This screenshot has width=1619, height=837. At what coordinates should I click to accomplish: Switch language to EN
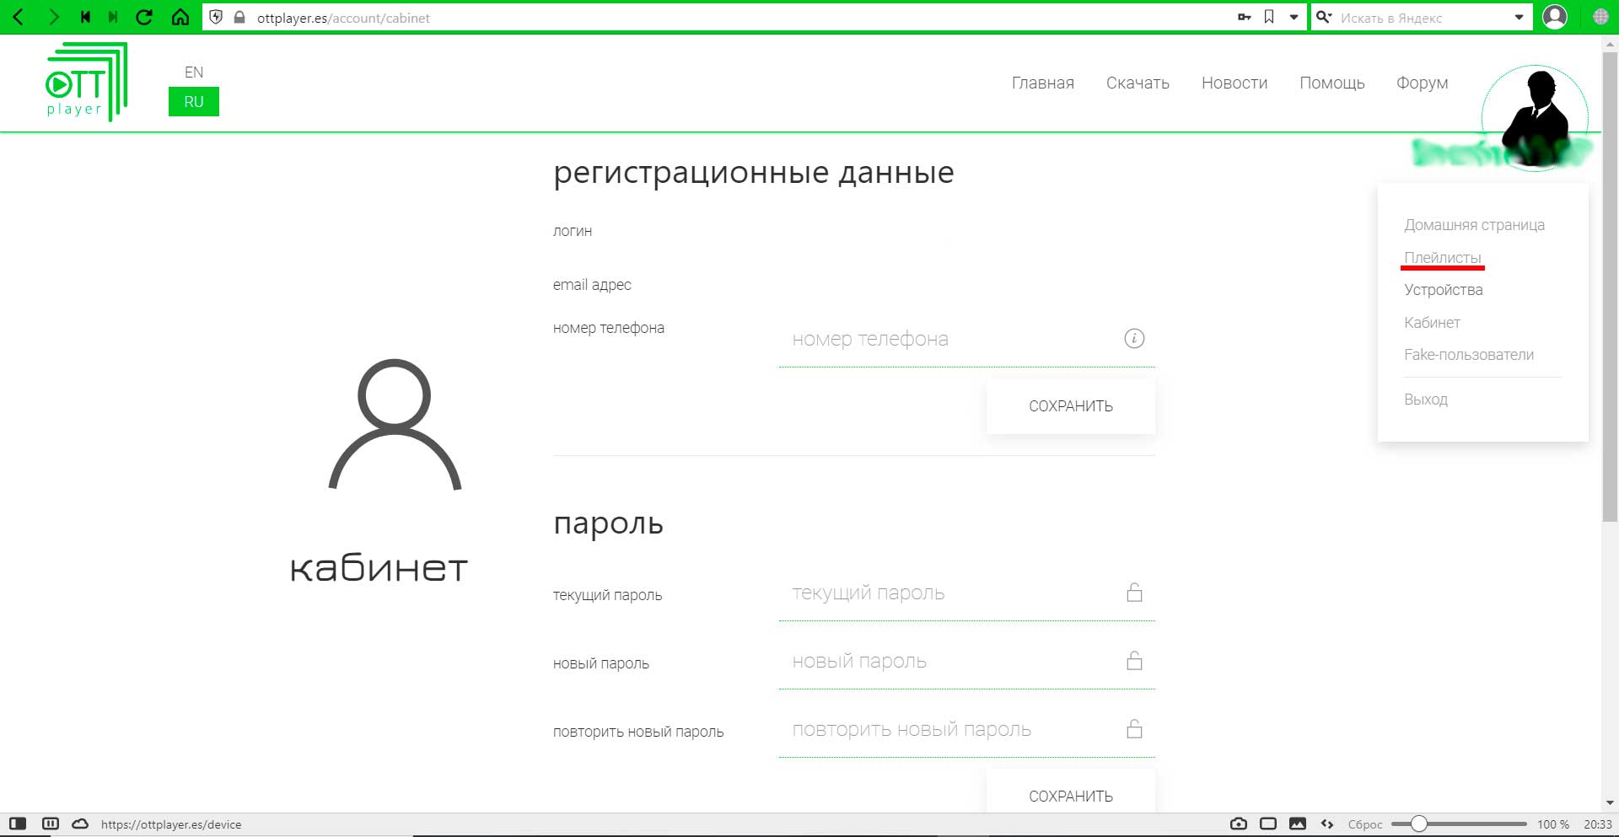click(194, 72)
